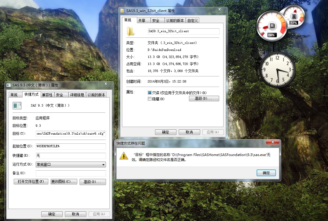The height and width of the screenshot is (221, 328).
Task: Click the creation time 2014年8月3日, 15:22:08
Action: [x=167, y=81]
